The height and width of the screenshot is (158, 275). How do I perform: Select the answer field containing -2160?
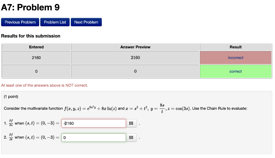[x=93, y=123]
